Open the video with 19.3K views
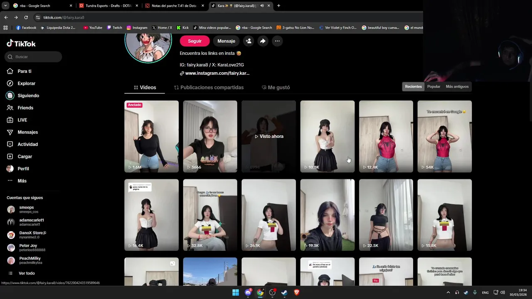The image size is (532, 299). point(328,215)
